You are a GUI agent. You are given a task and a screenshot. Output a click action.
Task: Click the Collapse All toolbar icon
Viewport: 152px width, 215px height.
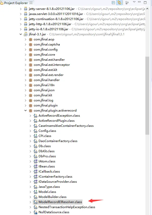(113, 3)
